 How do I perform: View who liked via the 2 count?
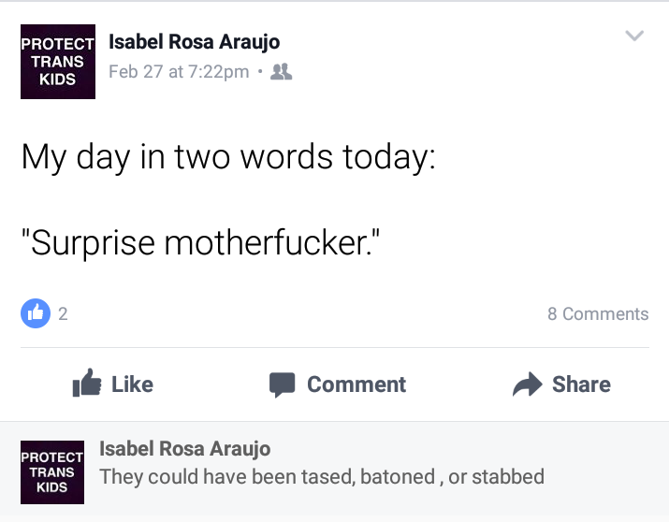63,314
